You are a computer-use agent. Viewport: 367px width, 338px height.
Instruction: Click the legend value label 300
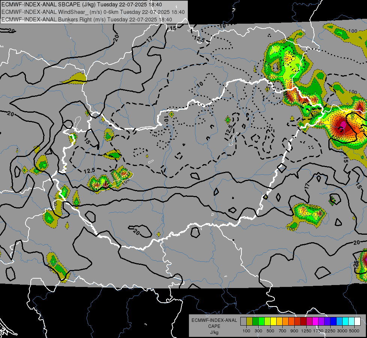258,331
